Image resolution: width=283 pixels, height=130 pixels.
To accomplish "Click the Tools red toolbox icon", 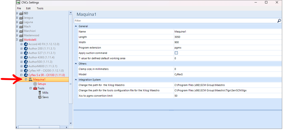I will click(x=35, y=88).
